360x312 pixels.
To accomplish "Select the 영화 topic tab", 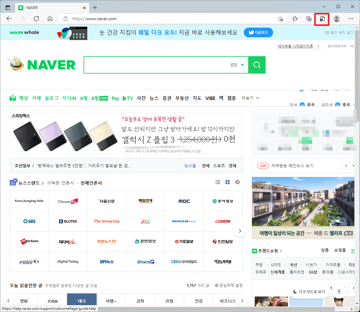I will [24, 301].
